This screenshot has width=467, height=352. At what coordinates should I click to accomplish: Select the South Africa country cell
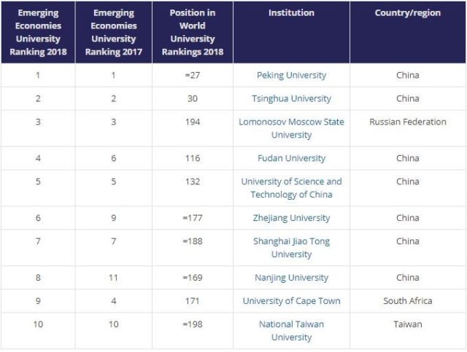(x=408, y=301)
